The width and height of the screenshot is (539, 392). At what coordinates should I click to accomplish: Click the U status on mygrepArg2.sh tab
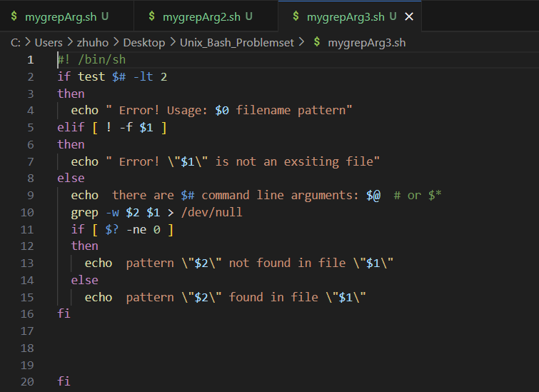point(249,16)
